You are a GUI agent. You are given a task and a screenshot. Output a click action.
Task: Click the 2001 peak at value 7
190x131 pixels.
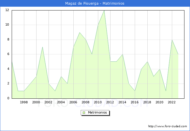42,47
